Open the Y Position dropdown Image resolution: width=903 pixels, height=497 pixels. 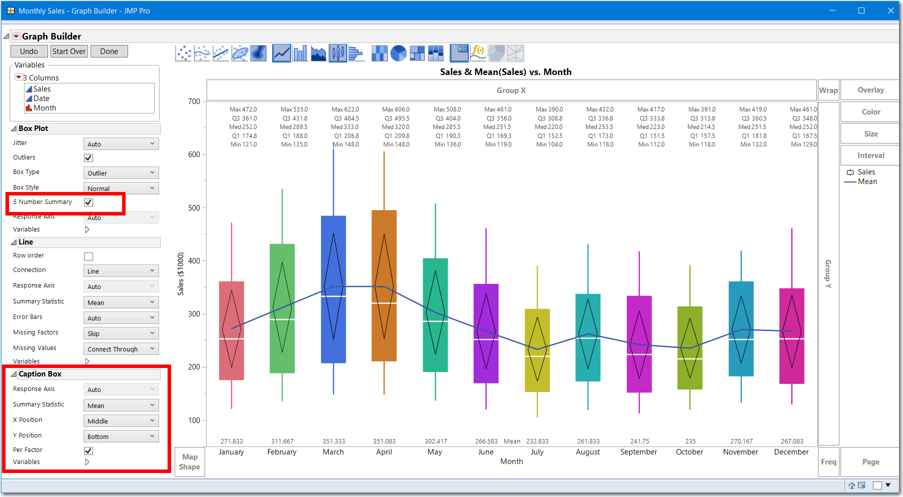121,436
